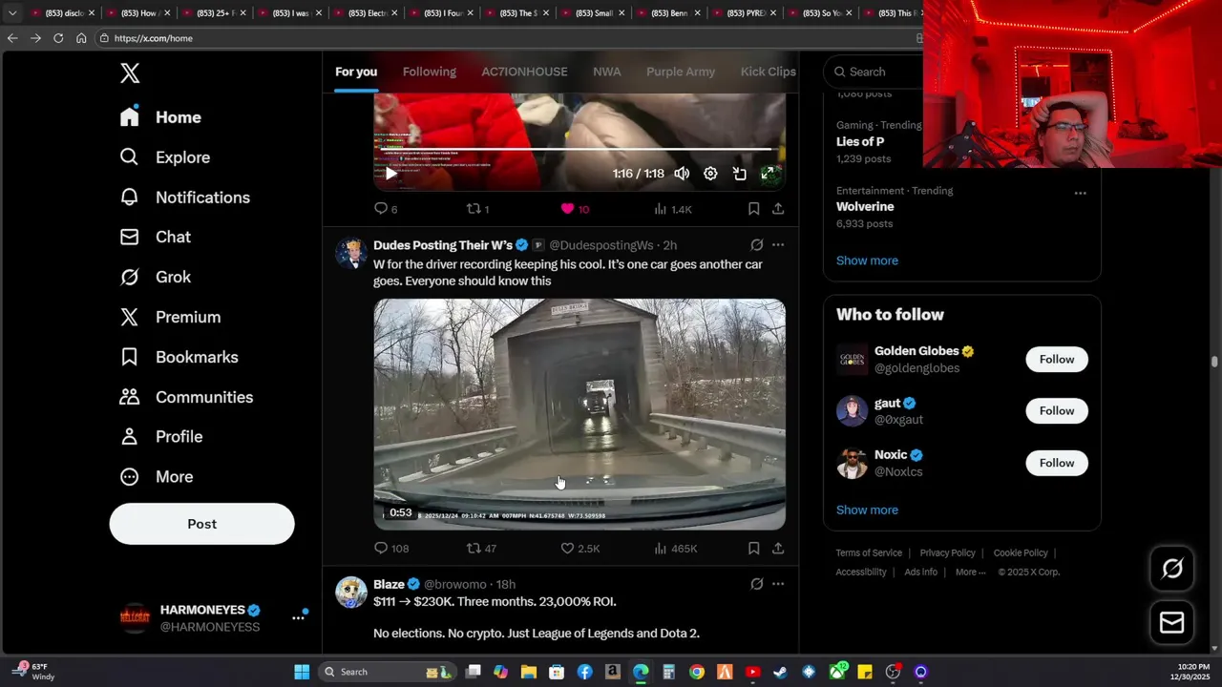Image resolution: width=1222 pixels, height=687 pixels.
Task: Switch to the Kick Clips tab
Action: click(x=768, y=72)
